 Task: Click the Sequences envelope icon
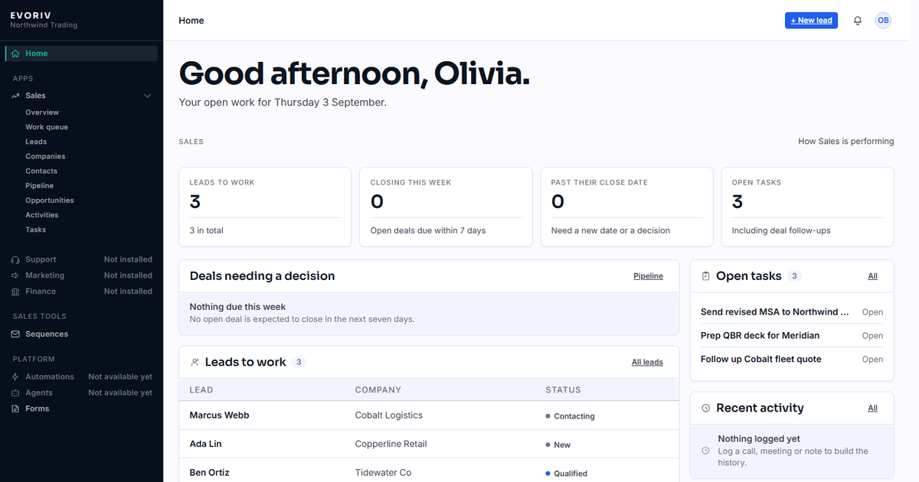pyautogui.click(x=15, y=334)
